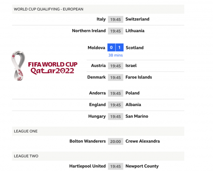
Task: Select the Denmark v Faroe Islands 19:45 time
Action: pos(116,78)
